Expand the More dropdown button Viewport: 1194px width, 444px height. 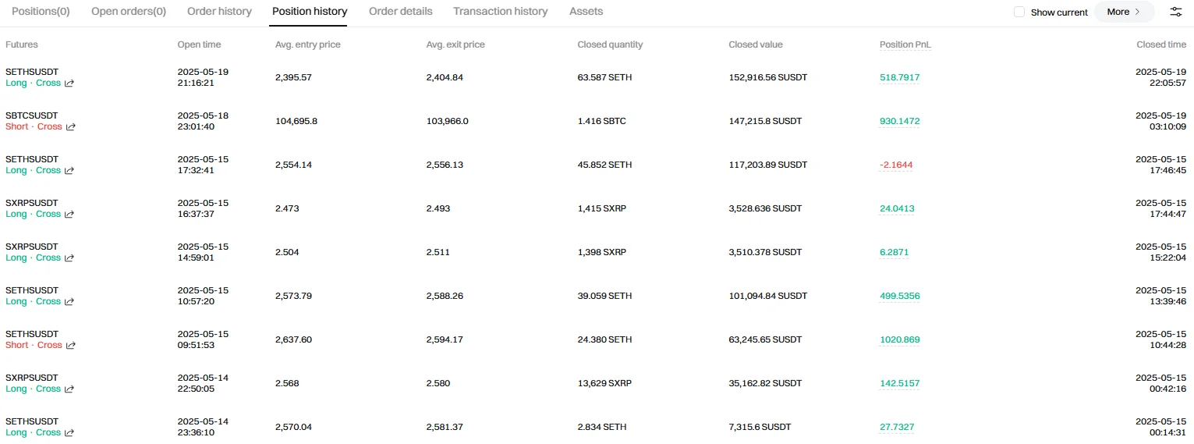click(1124, 12)
